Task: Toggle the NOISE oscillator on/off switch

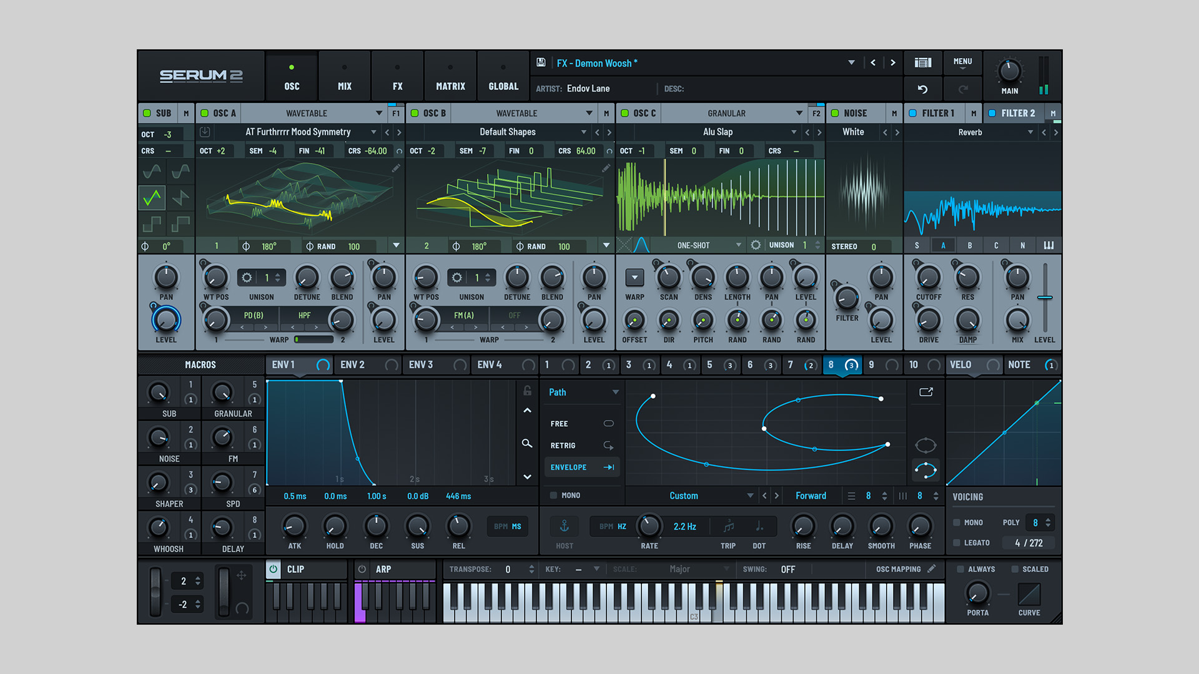Action: click(835, 113)
